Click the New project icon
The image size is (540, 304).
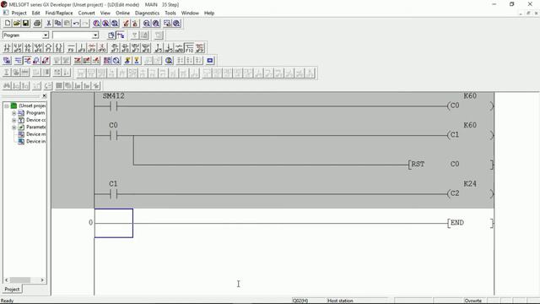[8, 24]
